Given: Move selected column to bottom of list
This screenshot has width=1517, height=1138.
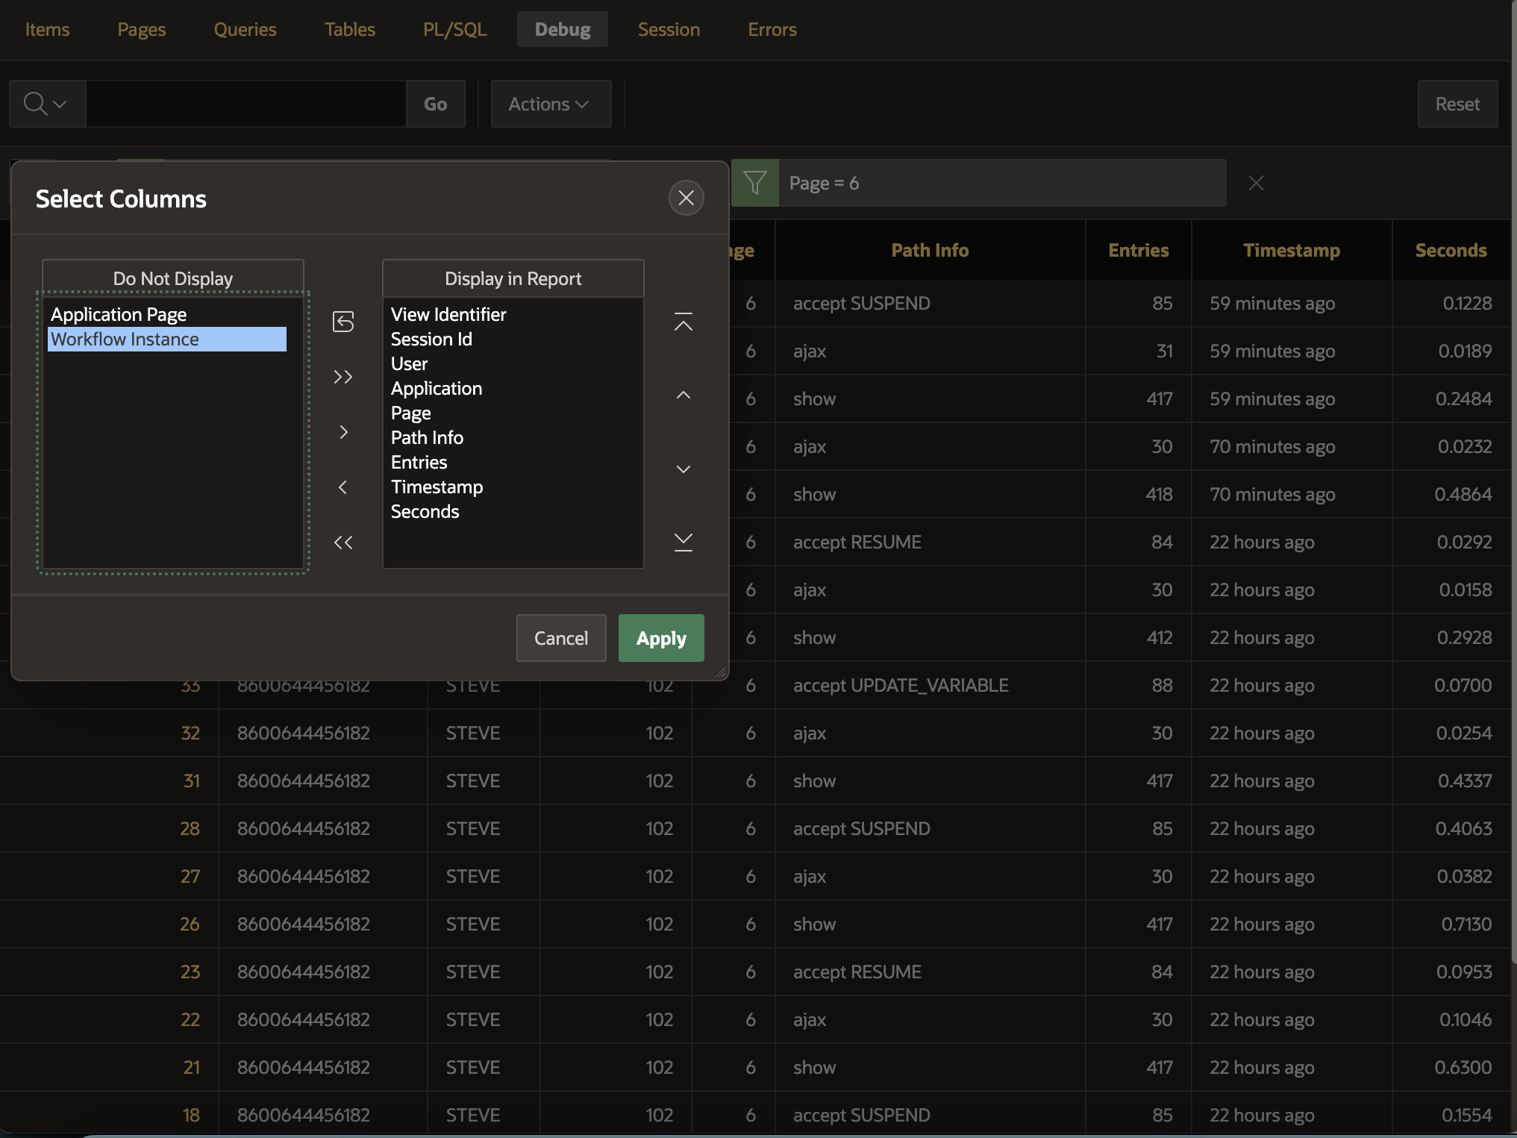Looking at the screenshot, I should coord(683,542).
